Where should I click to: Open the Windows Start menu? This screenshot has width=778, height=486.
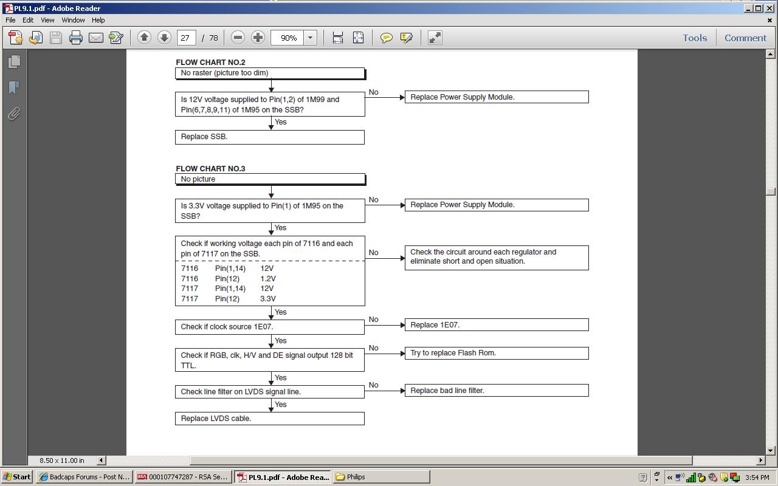pyautogui.click(x=17, y=477)
